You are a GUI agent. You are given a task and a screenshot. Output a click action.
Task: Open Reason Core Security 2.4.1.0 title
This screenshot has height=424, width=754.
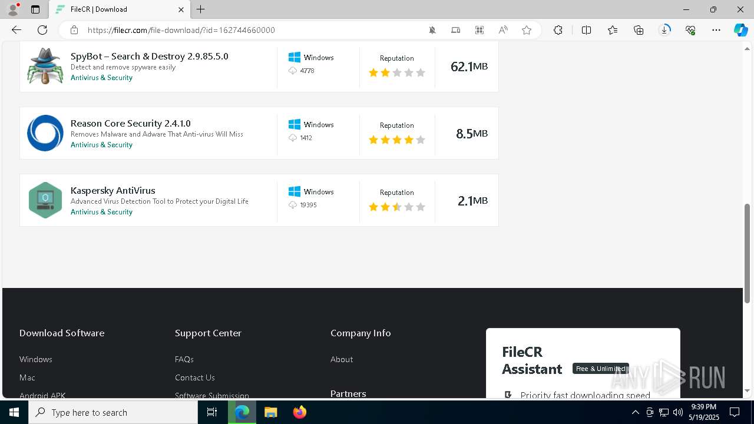tap(131, 123)
